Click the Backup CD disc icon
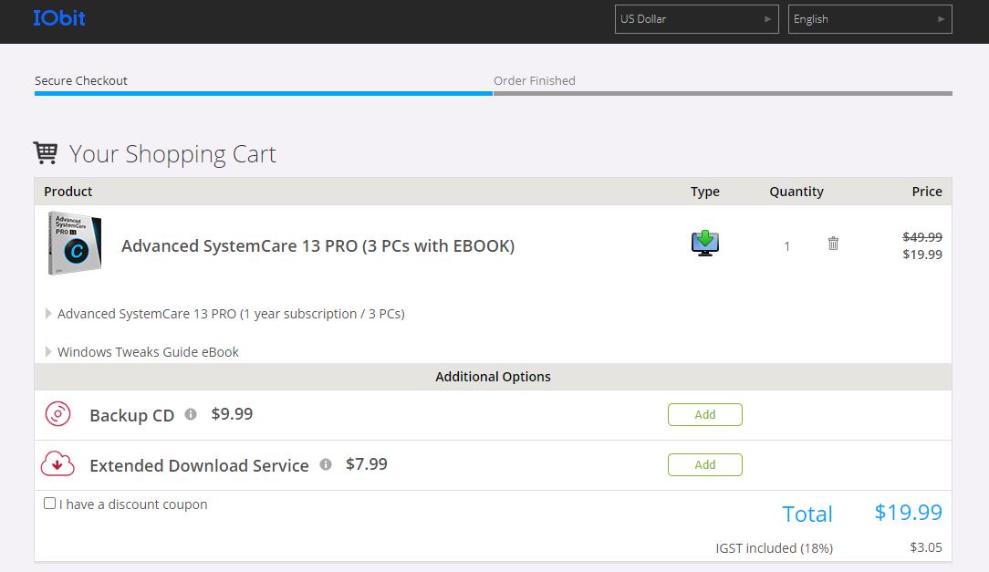 58,414
